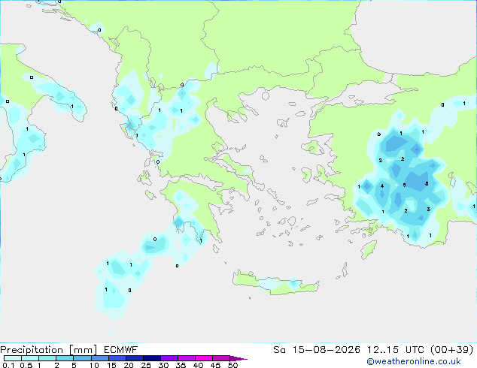Click the 0.1–0.5 mm legend color swatch
The image size is (477, 368).
13,358
